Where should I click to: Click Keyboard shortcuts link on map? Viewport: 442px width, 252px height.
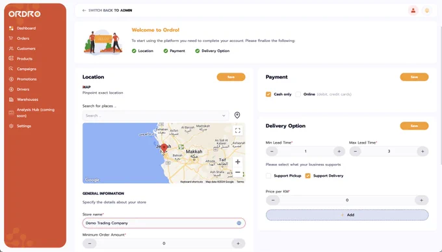191,182
